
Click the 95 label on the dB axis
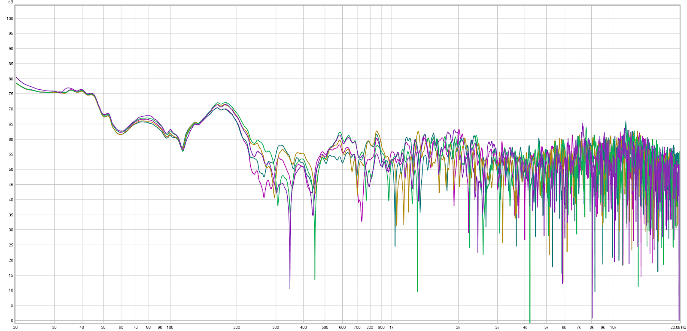pyautogui.click(x=11, y=33)
